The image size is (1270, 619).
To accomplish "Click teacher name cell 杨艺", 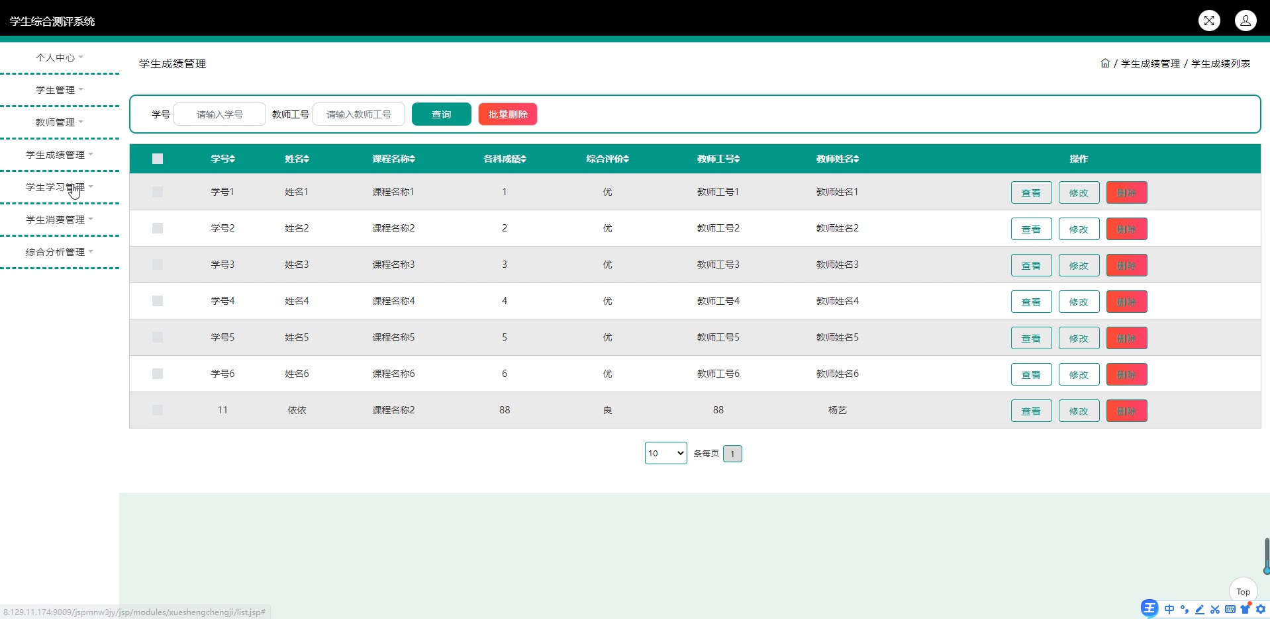I will coord(838,410).
